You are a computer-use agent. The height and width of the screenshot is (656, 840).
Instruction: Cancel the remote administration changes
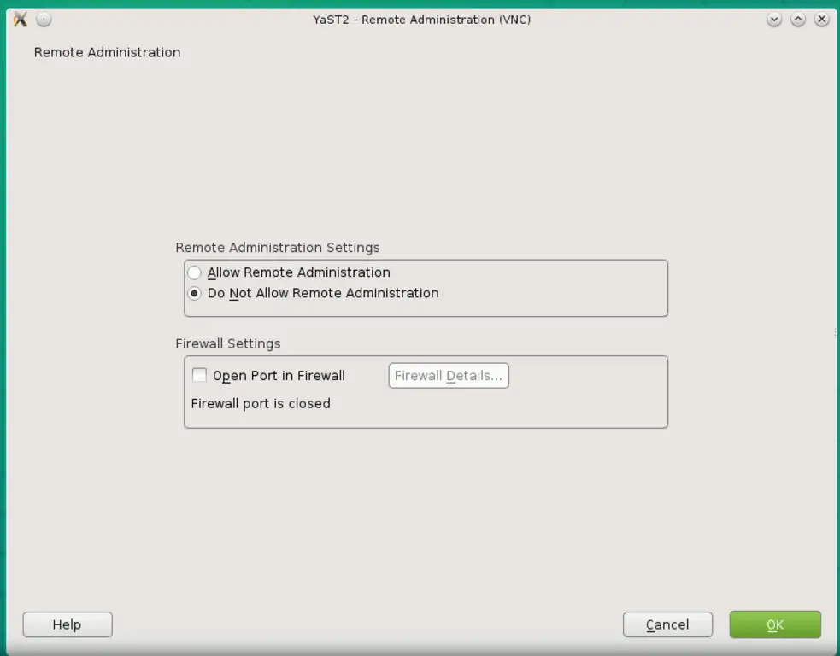[x=667, y=624]
